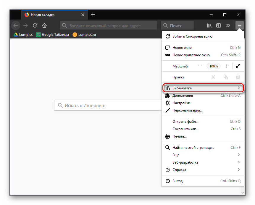Open the Lumpics bookmark
Image resolution: width=255 pixels, height=205 pixels.
pyautogui.click(x=23, y=35)
